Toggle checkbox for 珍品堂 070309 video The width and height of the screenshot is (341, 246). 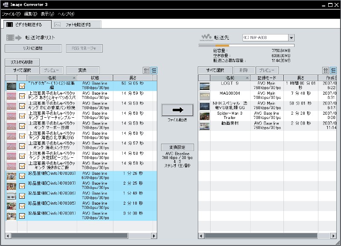pos(22,176)
